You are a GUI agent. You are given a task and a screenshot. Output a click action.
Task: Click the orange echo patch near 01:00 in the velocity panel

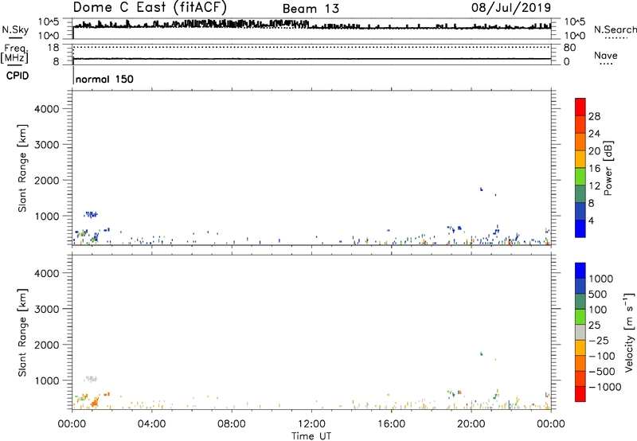(x=95, y=402)
